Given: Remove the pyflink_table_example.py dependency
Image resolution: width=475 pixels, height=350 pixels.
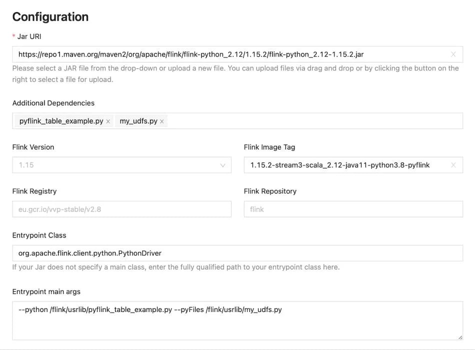Looking at the screenshot, I should click(x=108, y=120).
